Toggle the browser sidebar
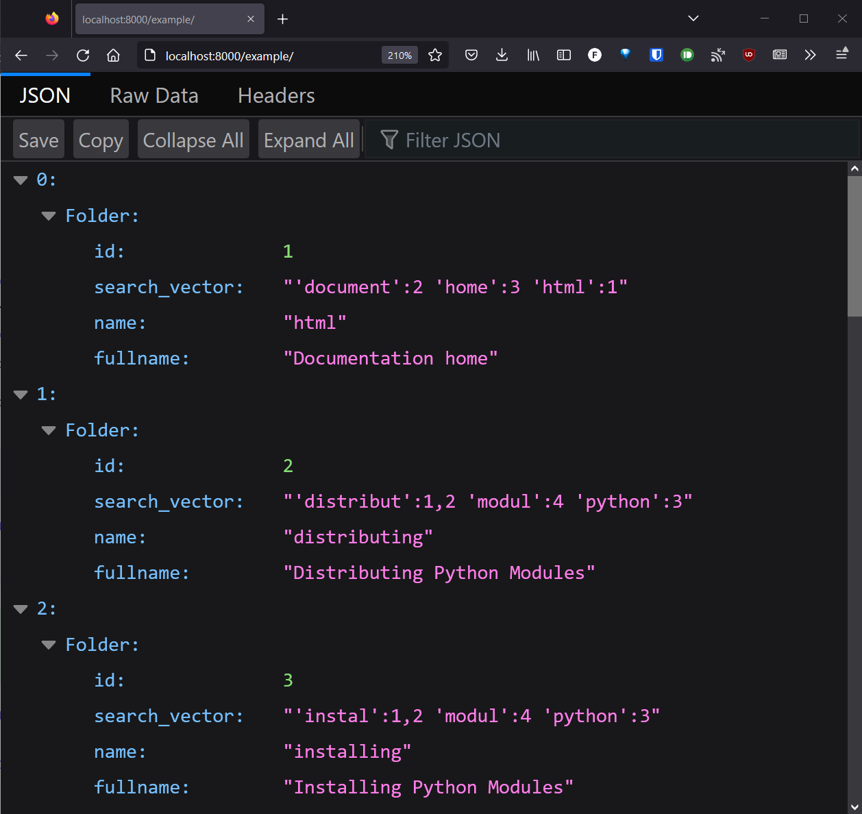Image resolution: width=862 pixels, height=814 pixels. (x=563, y=55)
